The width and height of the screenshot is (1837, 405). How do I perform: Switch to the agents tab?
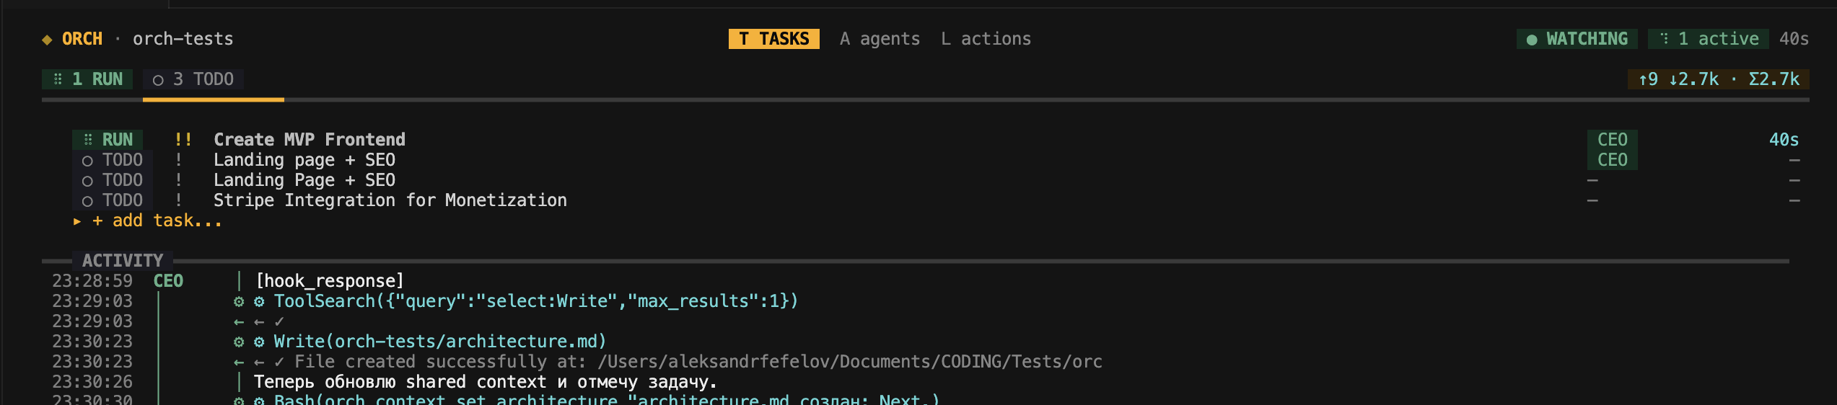click(880, 39)
